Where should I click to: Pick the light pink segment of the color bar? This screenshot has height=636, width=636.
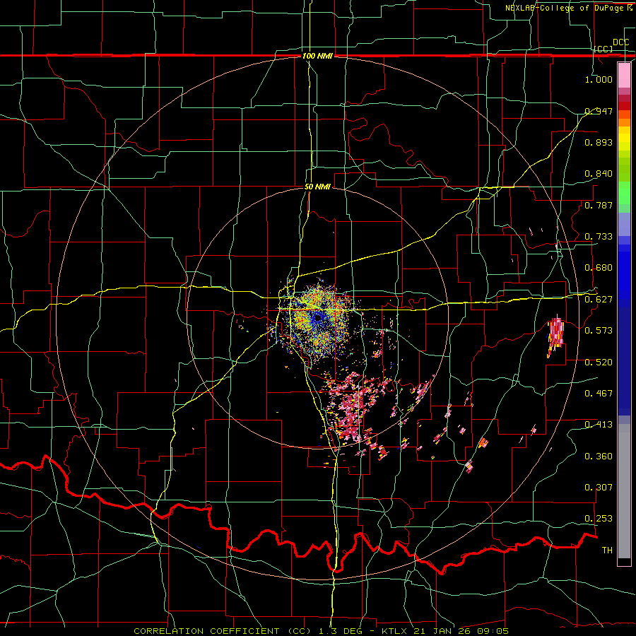(624, 76)
